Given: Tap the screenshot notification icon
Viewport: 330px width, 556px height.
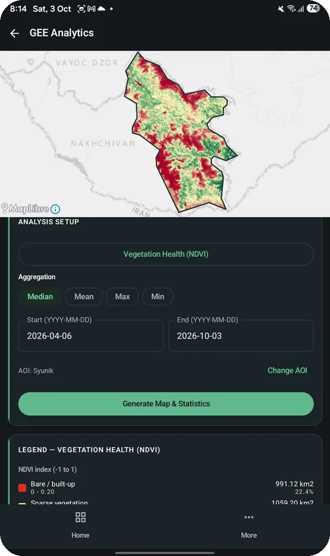Looking at the screenshot, I should pos(81,9).
